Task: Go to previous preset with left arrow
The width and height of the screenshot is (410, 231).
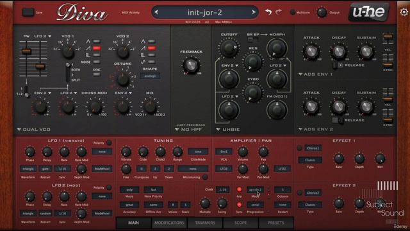Action: tap(156, 12)
